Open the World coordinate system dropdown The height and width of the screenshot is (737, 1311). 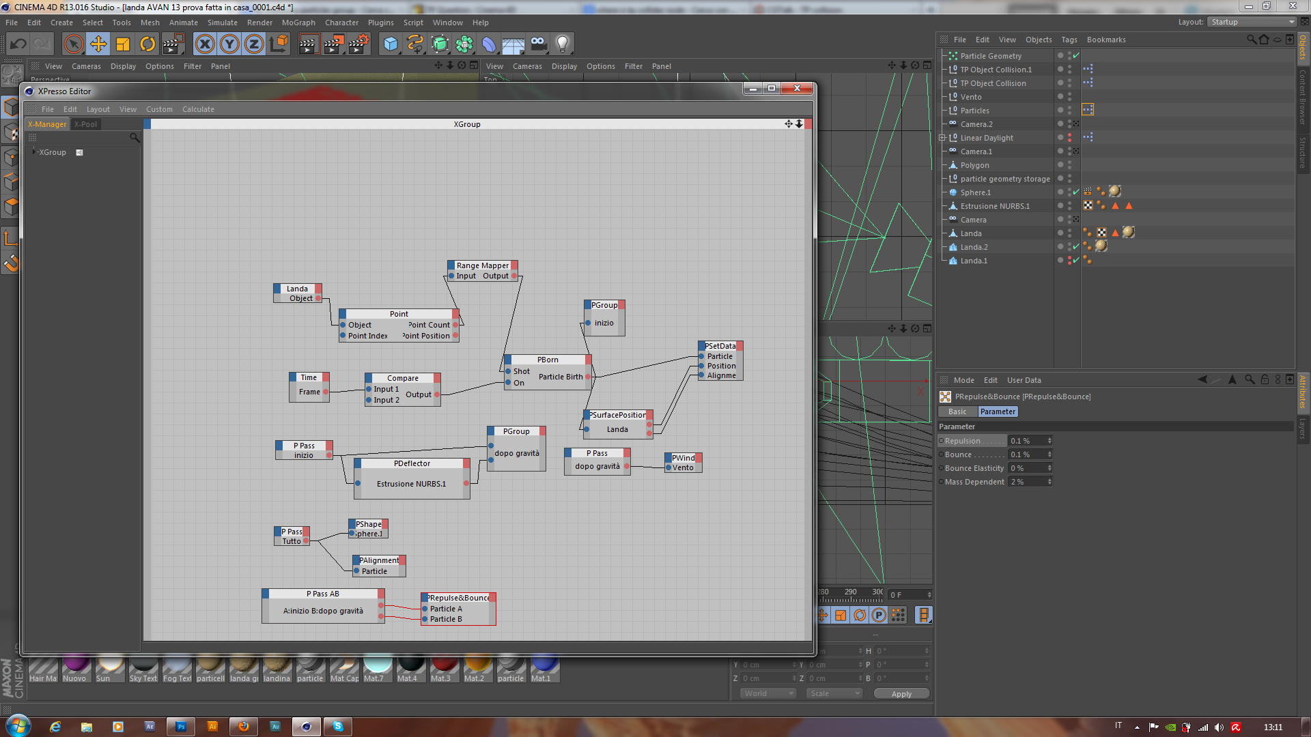click(x=768, y=693)
